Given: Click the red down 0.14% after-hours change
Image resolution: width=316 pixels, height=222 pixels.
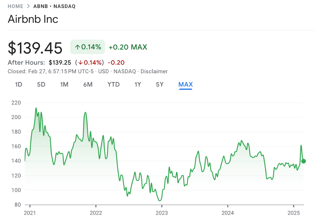Looking at the screenshot, I should coord(89,62).
